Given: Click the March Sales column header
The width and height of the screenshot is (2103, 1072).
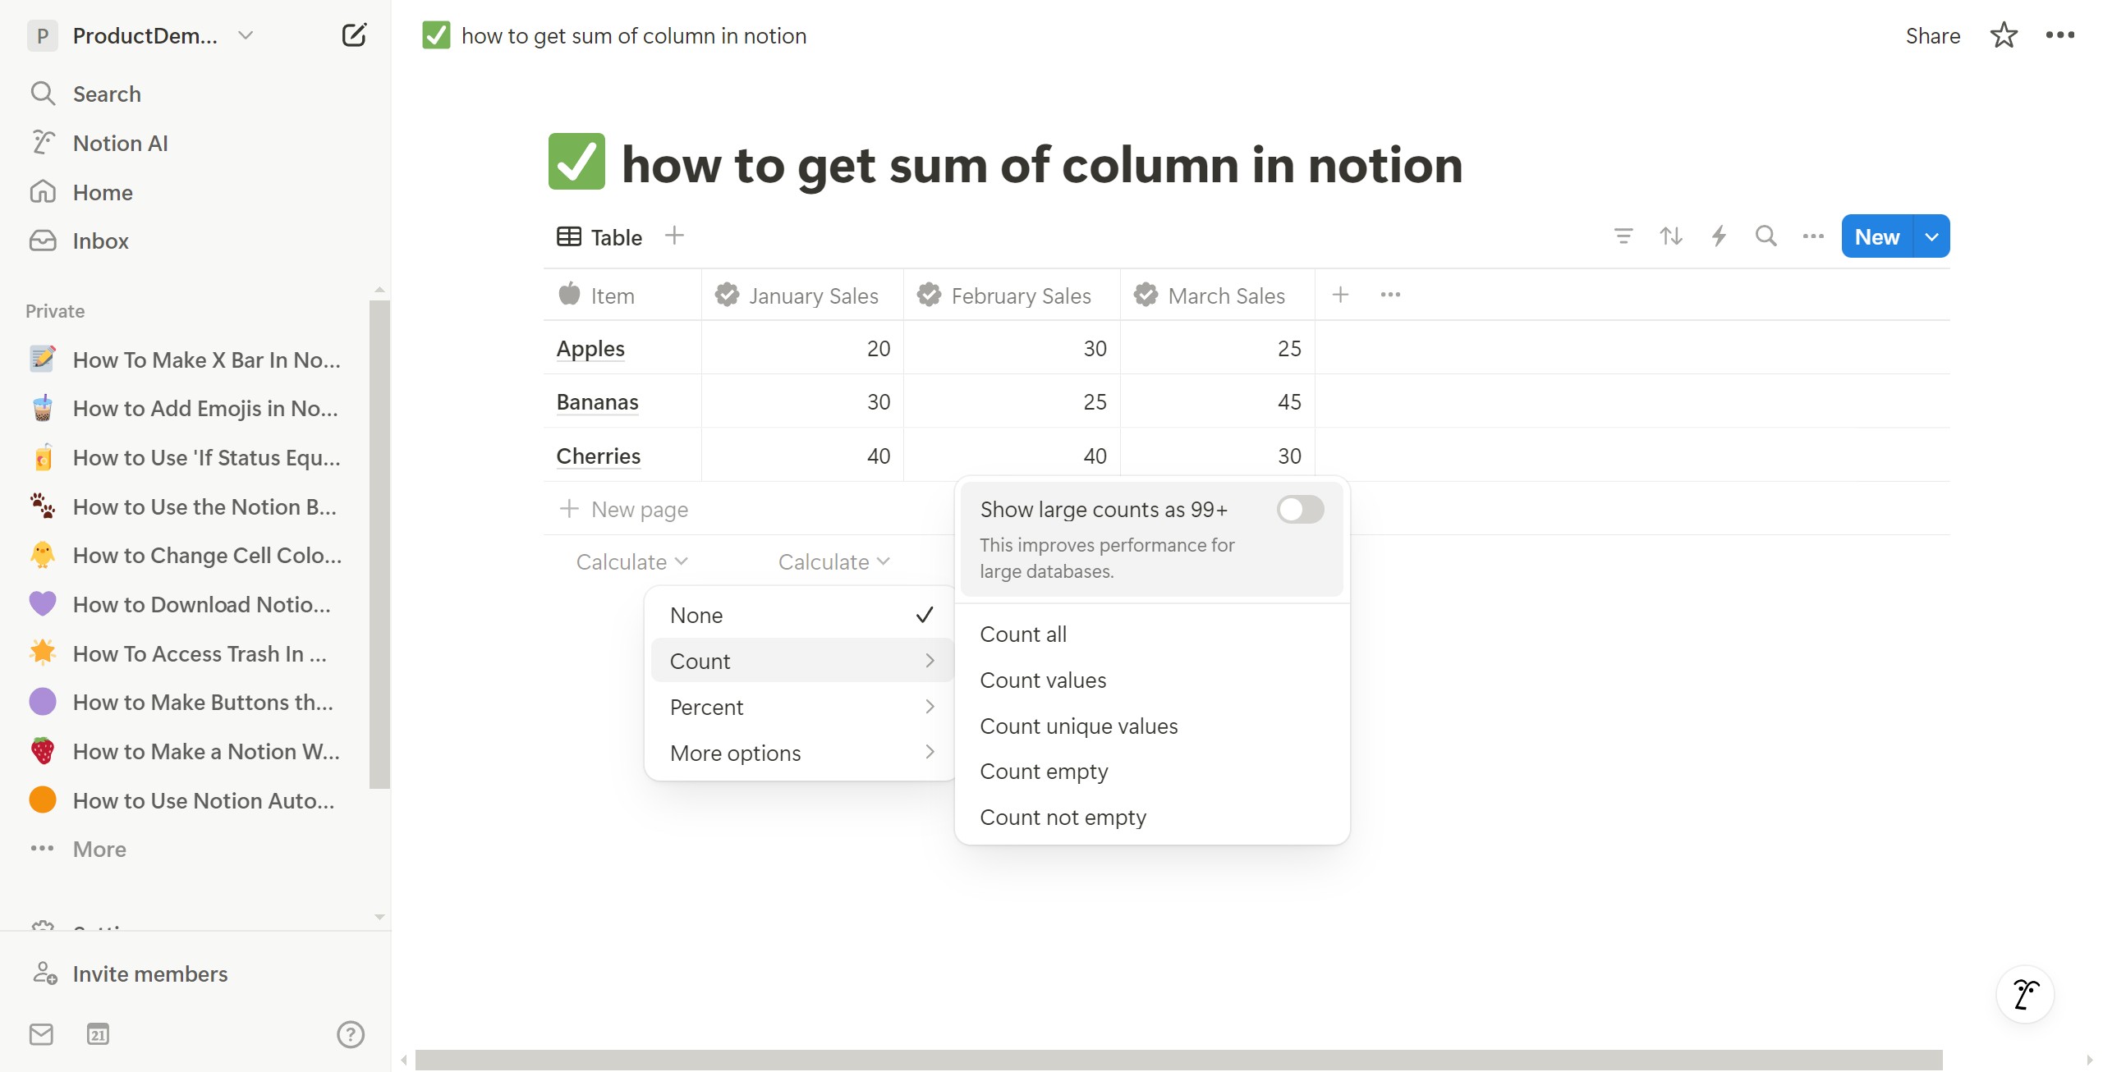Looking at the screenshot, I should [x=1218, y=295].
